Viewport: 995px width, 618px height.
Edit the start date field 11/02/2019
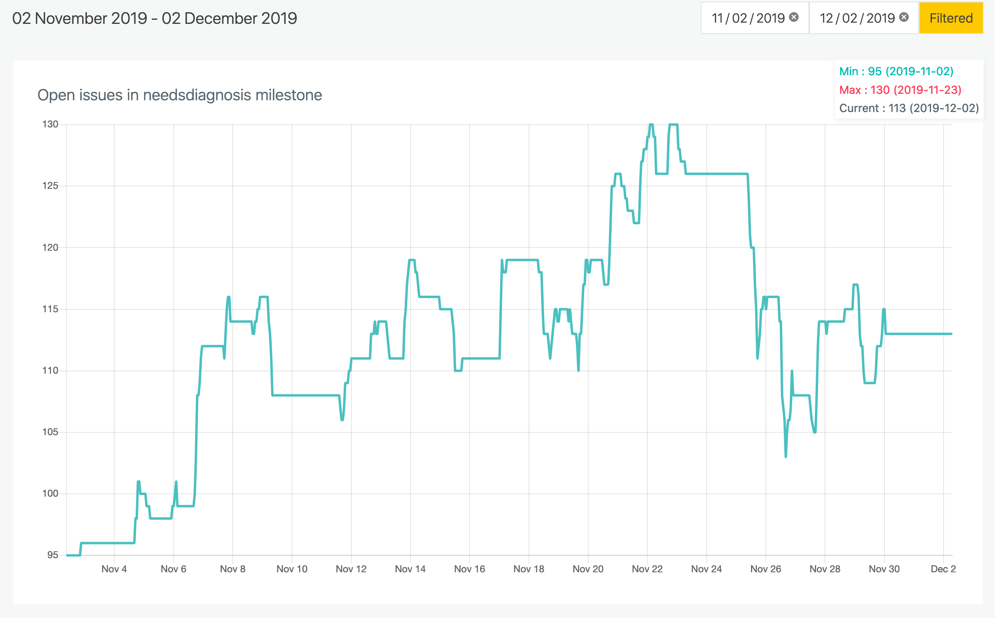(755, 18)
